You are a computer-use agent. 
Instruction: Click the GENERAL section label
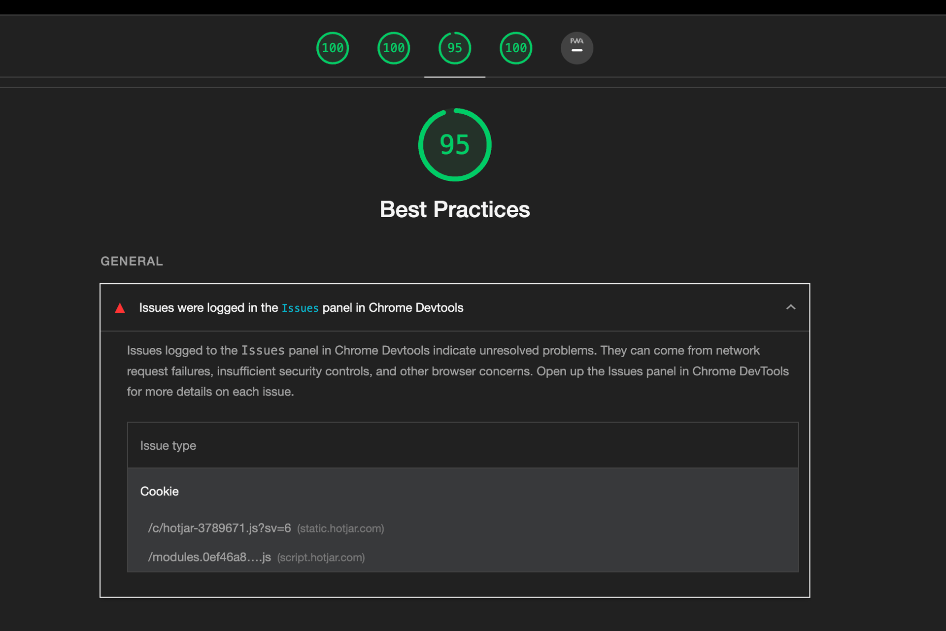[x=132, y=261]
